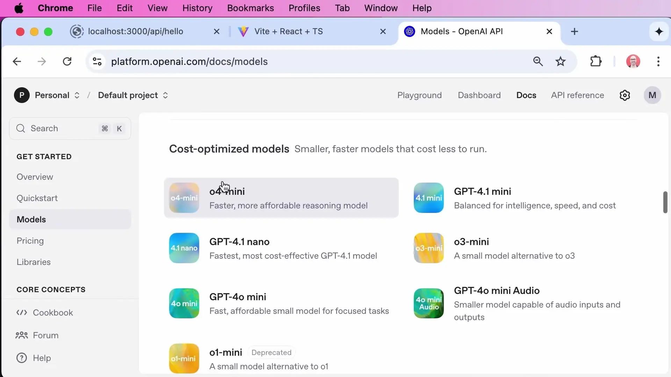Open the Chrome extensions puzzle icon
671x377 pixels.
click(x=596, y=61)
